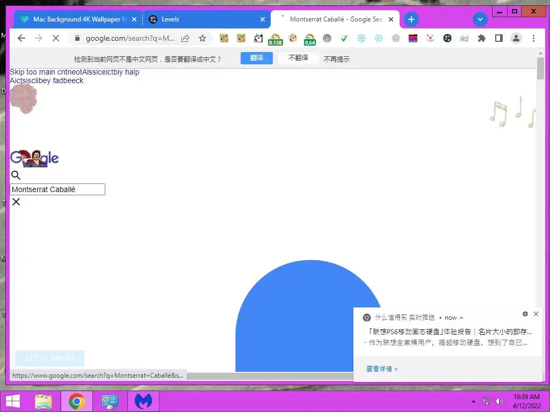Bookmark this page with the star

[202, 38]
